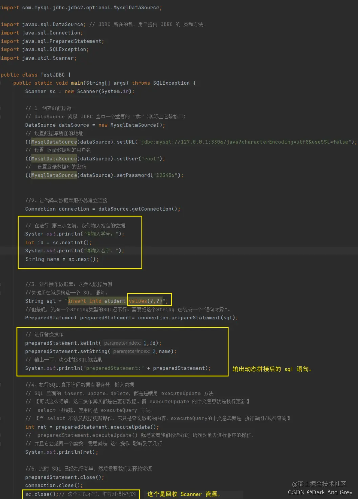Click the DataSource dataSource = new MysqlDataSource line
This screenshot has height=499, width=358.
[95, 125]
